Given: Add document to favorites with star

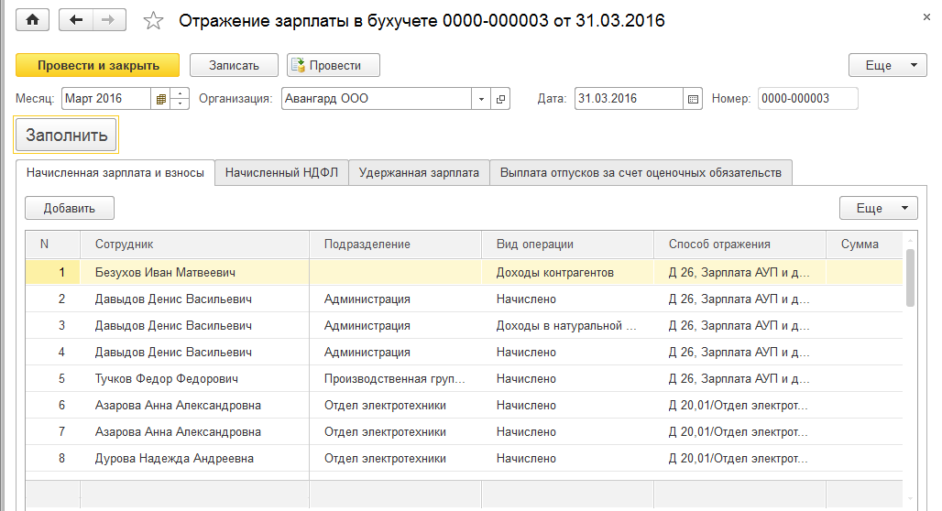Looking at the screenshot, I should point(154,21).
